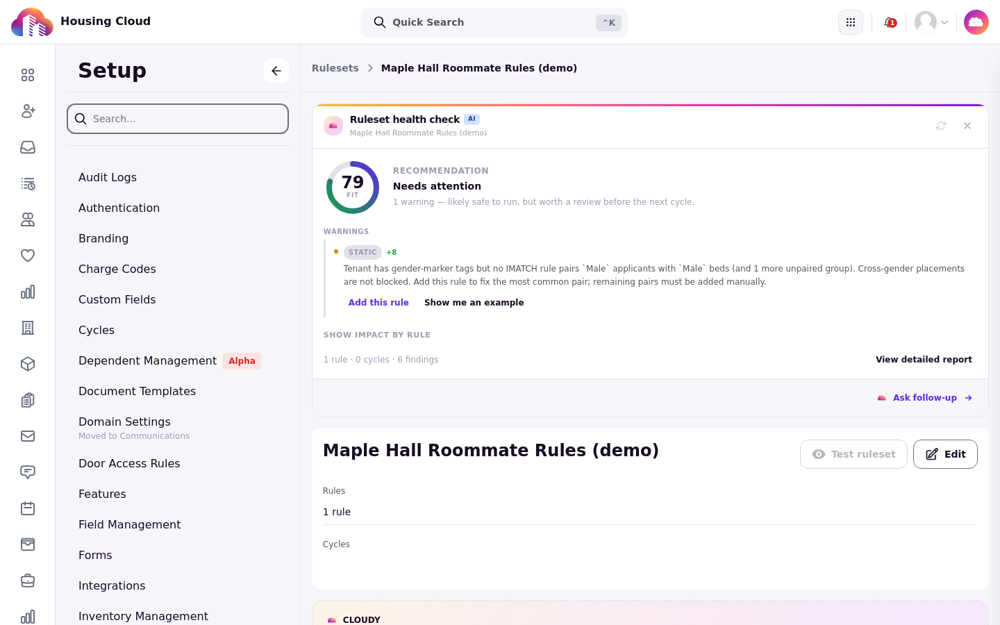Refresh the ruleset health check

pos(941,126)
